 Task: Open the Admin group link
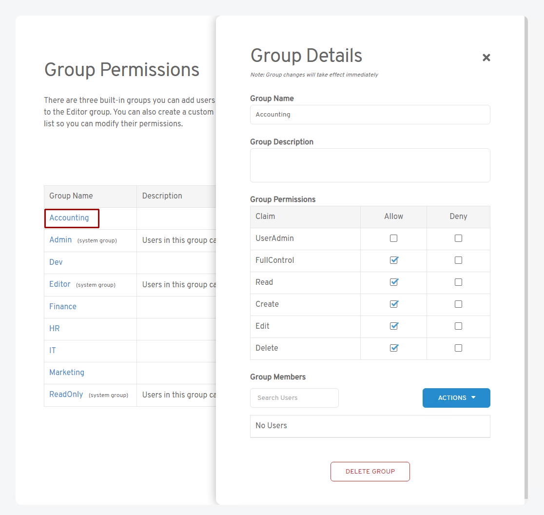60,240
